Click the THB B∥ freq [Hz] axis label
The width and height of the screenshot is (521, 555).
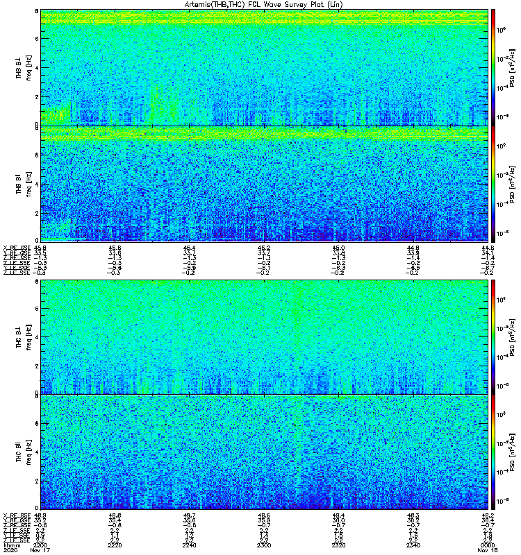[24, 184]
